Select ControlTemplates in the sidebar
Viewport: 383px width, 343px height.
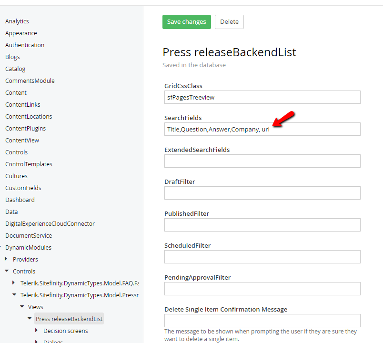29,164
